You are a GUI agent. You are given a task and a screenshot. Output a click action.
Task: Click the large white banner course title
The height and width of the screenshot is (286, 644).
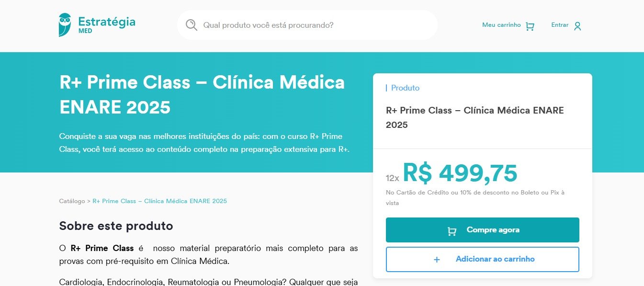tap(202, 95)
